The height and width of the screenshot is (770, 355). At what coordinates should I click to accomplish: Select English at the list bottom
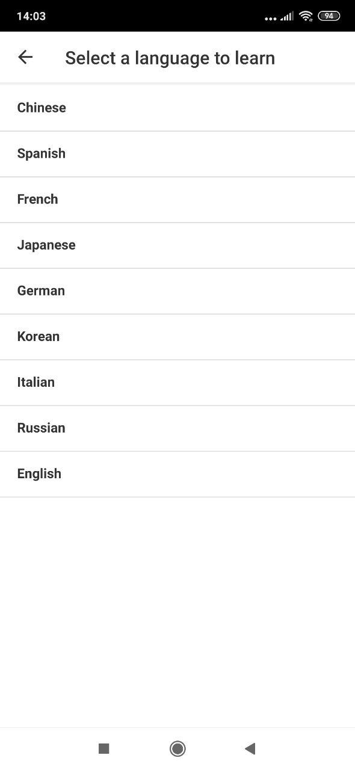[x=177, y=474]
